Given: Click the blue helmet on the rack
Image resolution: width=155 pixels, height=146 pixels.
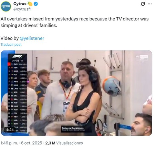Looking at the screenshot, I should pyautogui.click(x=111, y=86).
